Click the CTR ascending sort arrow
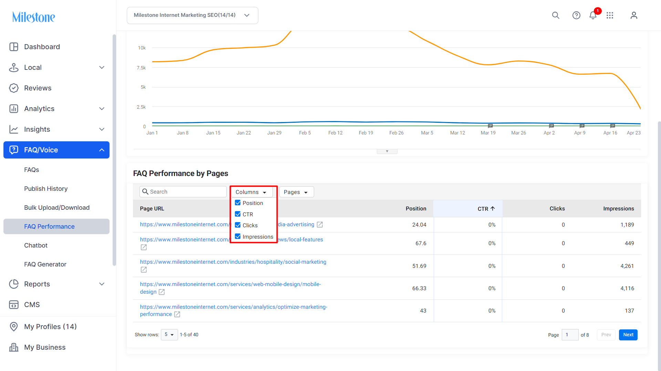Viewport: 661px width, 371px height. coord(493,209)
